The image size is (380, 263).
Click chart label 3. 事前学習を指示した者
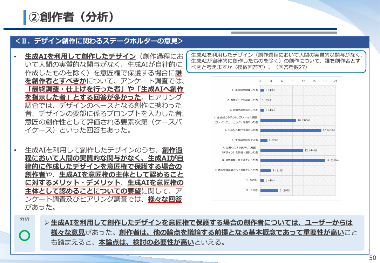click(244, 110)
